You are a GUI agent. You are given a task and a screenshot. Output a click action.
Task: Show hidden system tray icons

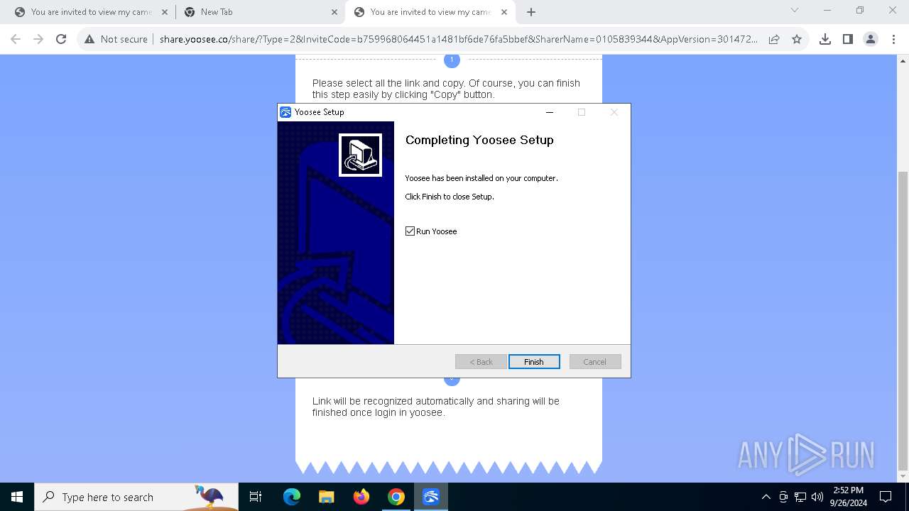click(766, 497)
